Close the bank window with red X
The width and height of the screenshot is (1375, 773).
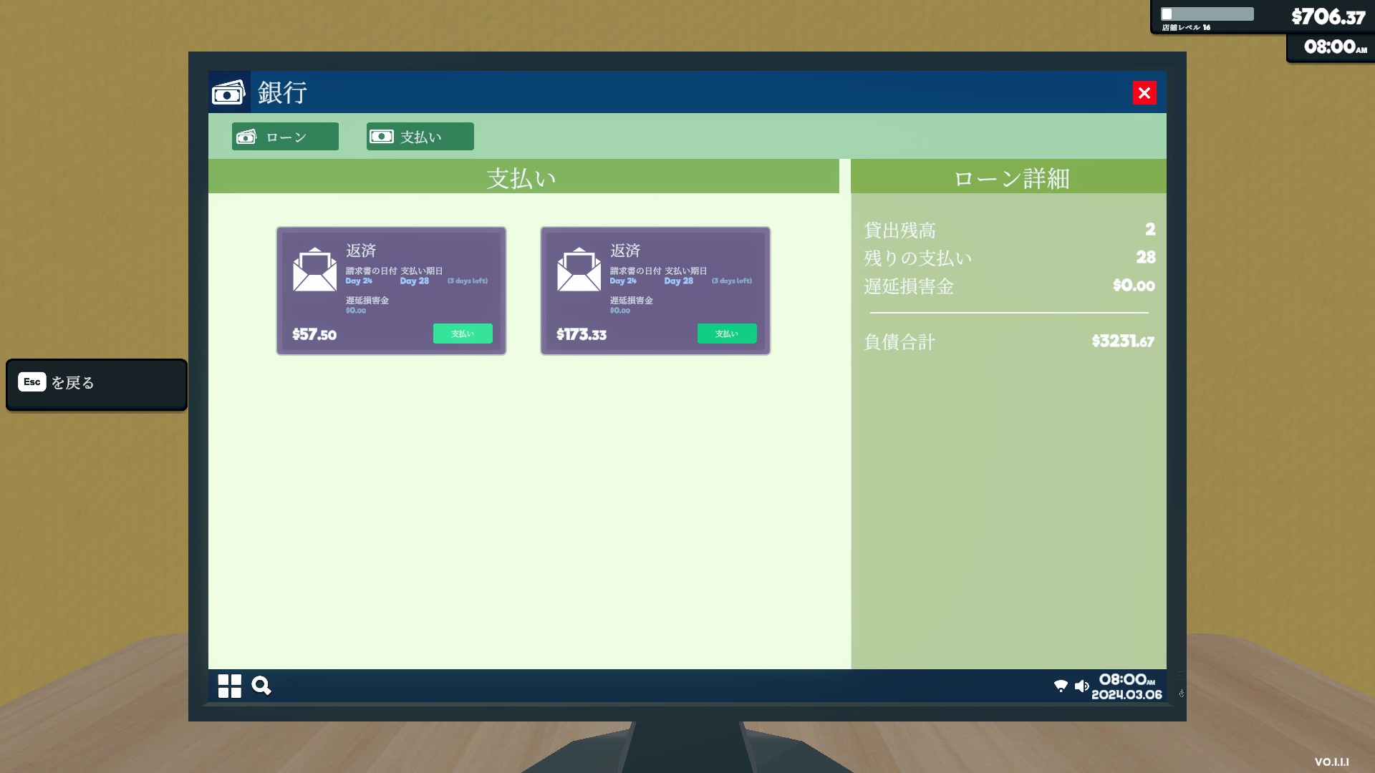1144,93
